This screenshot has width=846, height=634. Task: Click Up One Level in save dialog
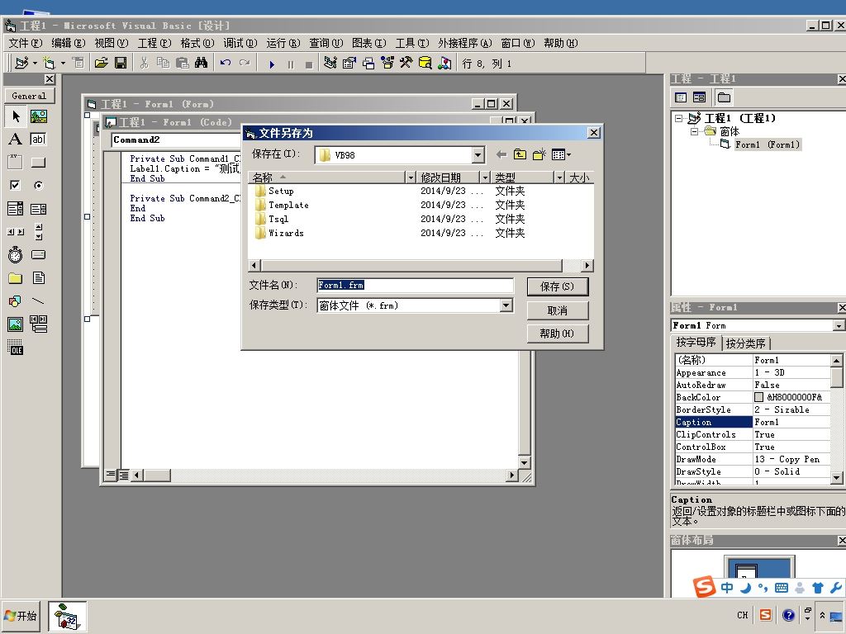[520, 154]
